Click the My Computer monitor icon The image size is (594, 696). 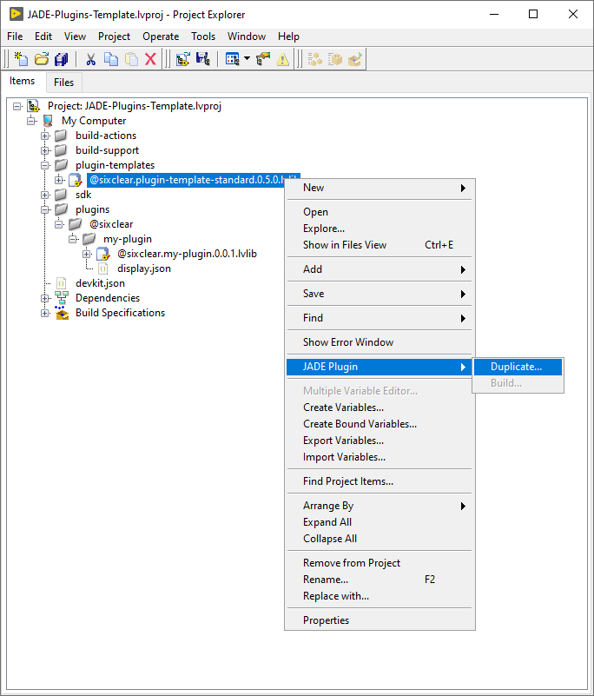48,121
